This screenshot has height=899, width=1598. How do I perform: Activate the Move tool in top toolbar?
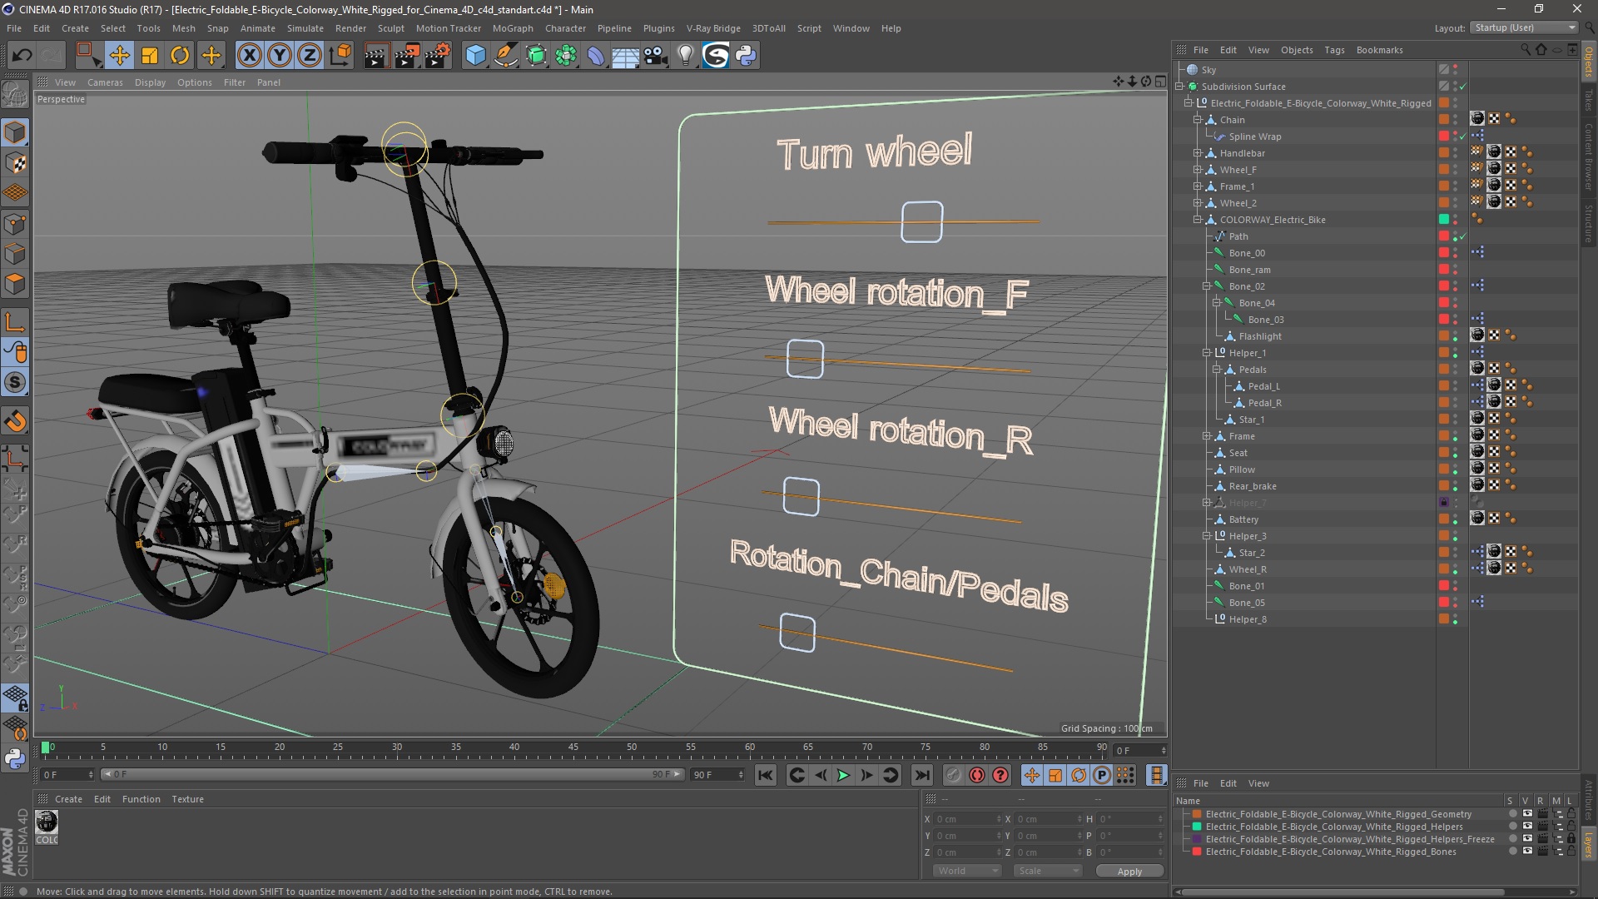(x=119, y=56)
